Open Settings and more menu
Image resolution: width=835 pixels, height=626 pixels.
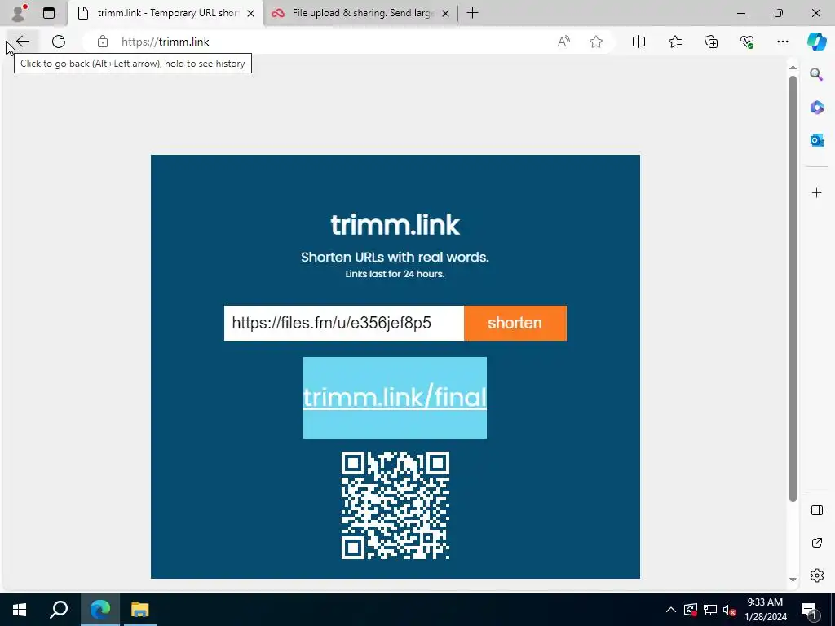tap(782, 42)
